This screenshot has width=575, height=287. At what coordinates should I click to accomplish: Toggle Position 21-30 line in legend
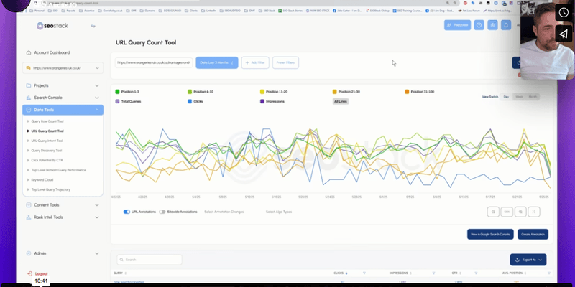click(346, 92)
